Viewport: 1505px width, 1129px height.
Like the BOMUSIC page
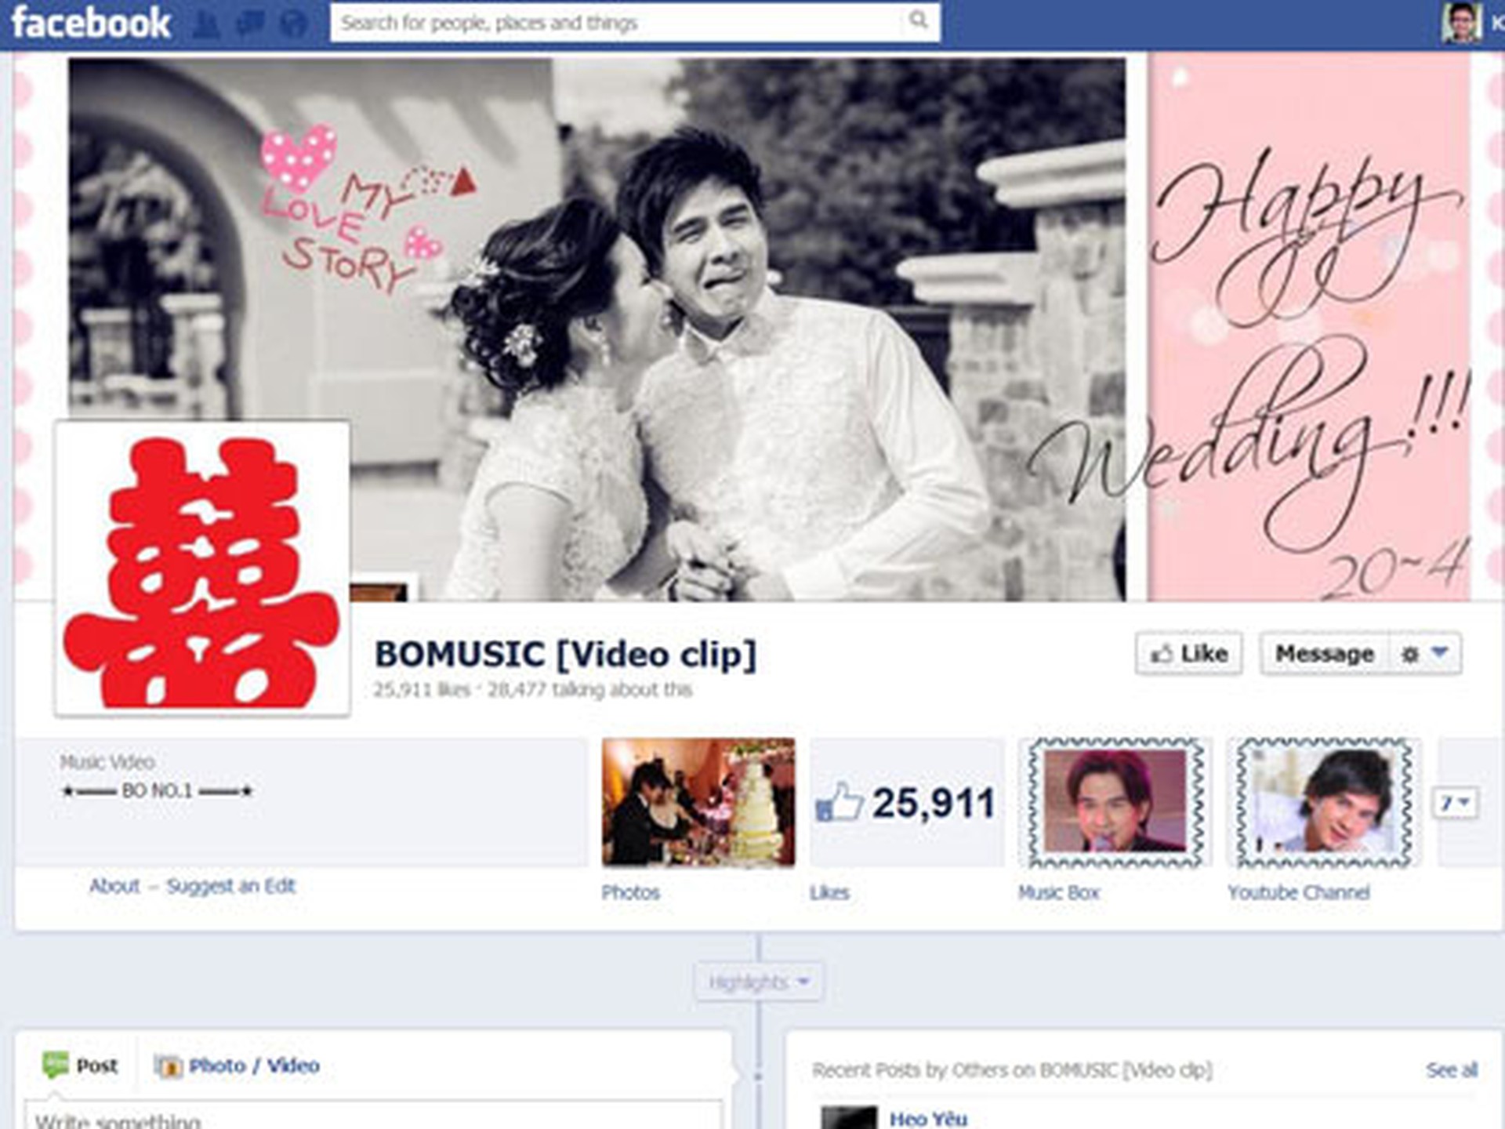pyautogui.click(x=1189, y=653)
